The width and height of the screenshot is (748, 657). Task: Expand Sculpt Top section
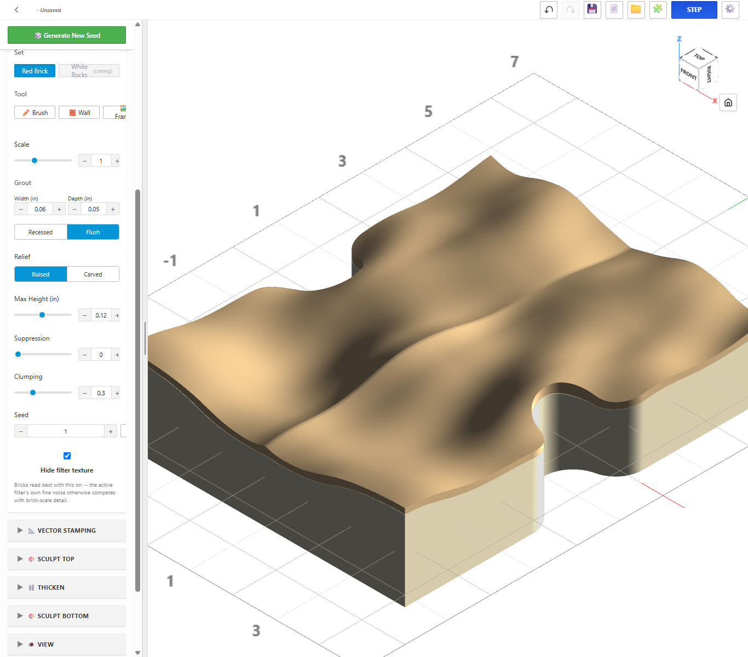point(67,559)
